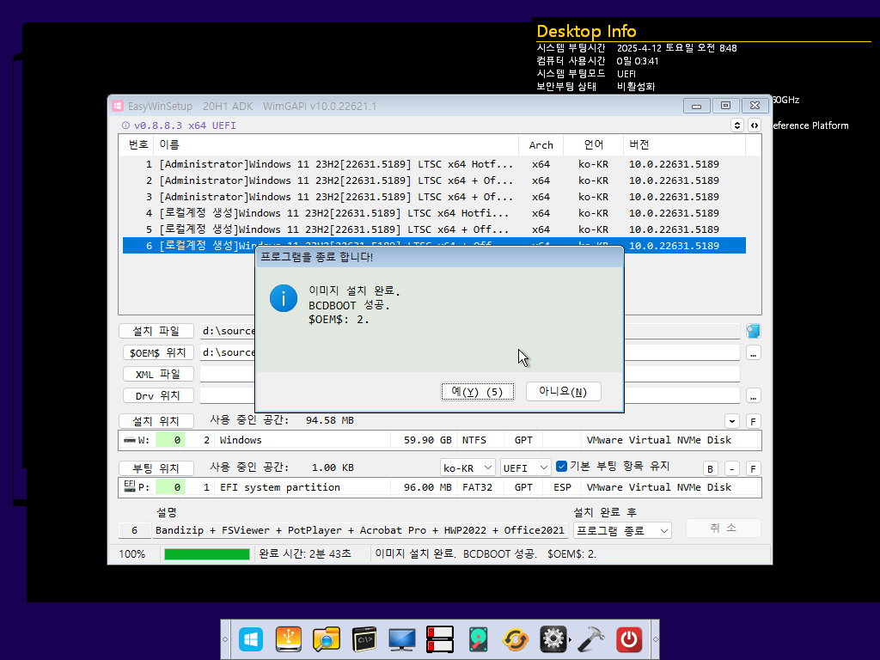
Task: Click the F button on install location row
Action: (753, 421)
